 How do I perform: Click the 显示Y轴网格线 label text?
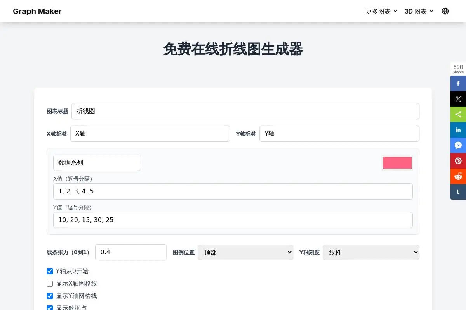[x=77, y=296]
